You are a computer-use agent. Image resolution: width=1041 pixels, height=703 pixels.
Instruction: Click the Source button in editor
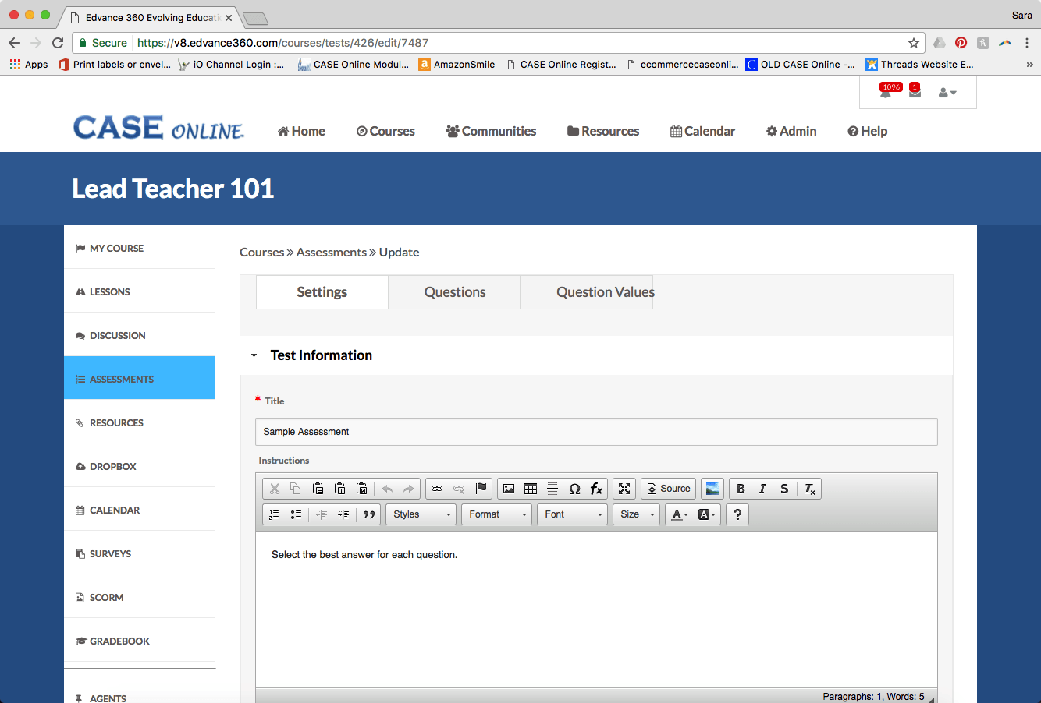(x=669, y=489)
